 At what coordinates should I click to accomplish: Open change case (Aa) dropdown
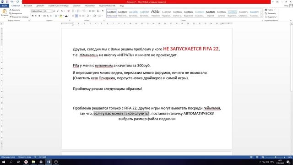(63, 11)
